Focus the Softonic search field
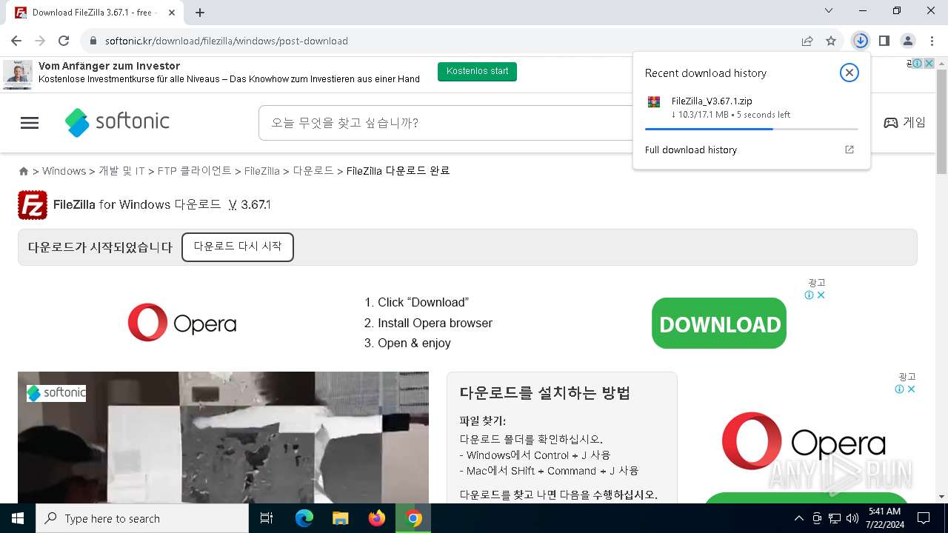 pos(444,123)
